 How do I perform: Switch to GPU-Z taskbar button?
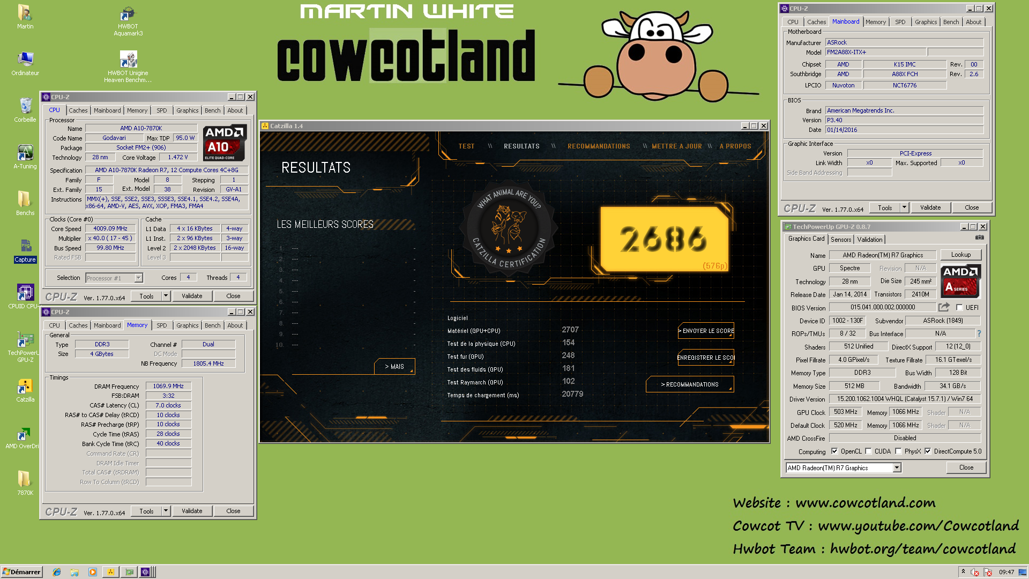click(x=129, y=572)
